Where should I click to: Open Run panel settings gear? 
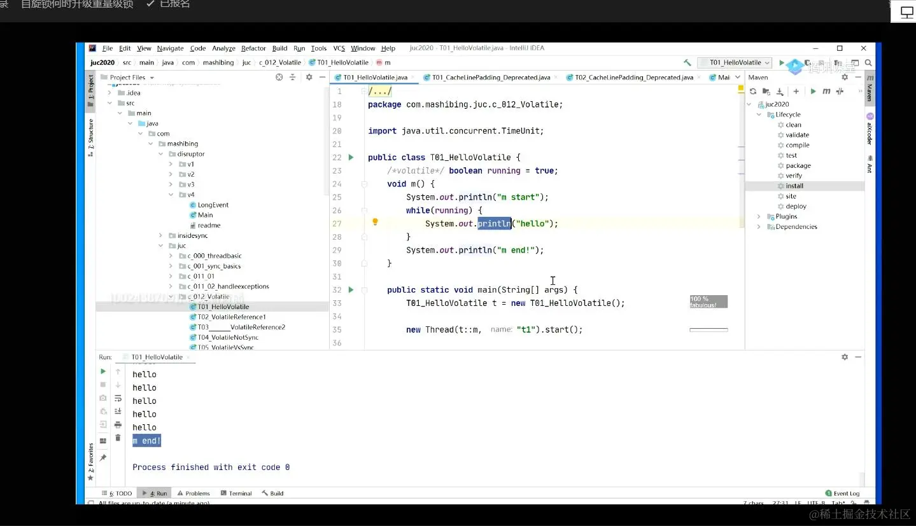pyautogui.click(x=845, y=357)
